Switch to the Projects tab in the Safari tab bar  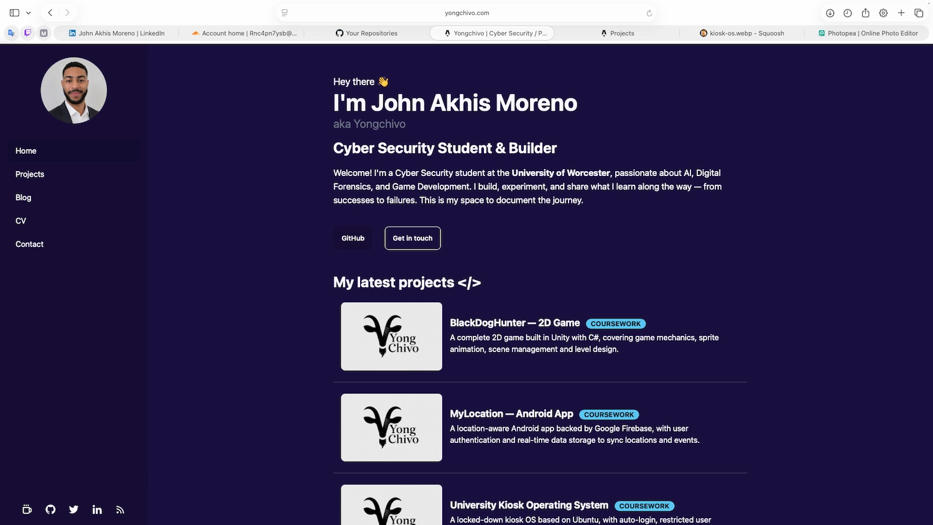point(617,33)
